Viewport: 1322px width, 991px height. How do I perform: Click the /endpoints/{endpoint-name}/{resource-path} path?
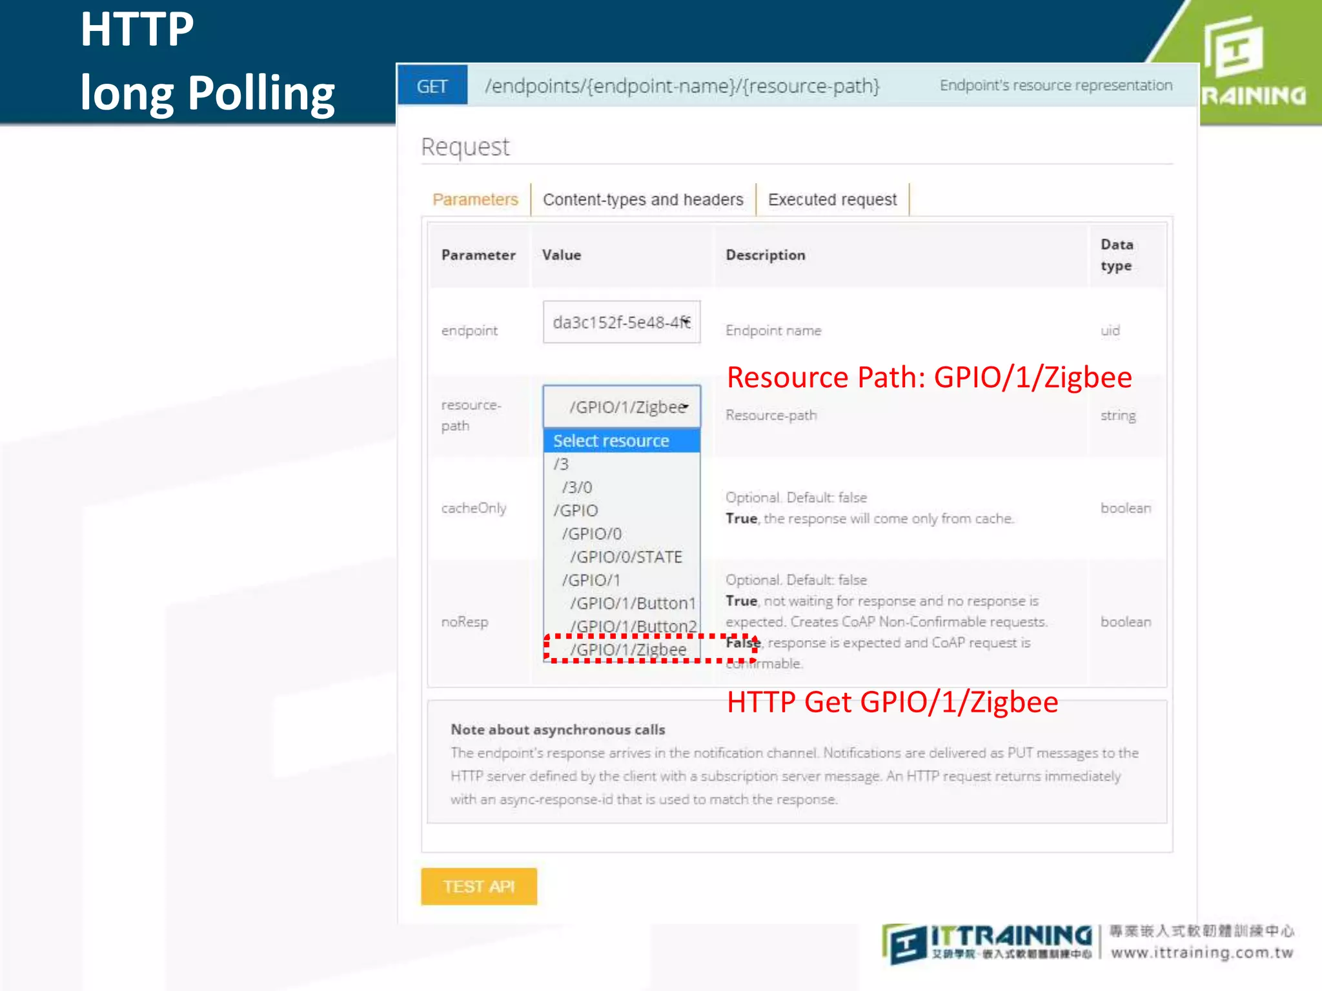(x=682, y=86)
